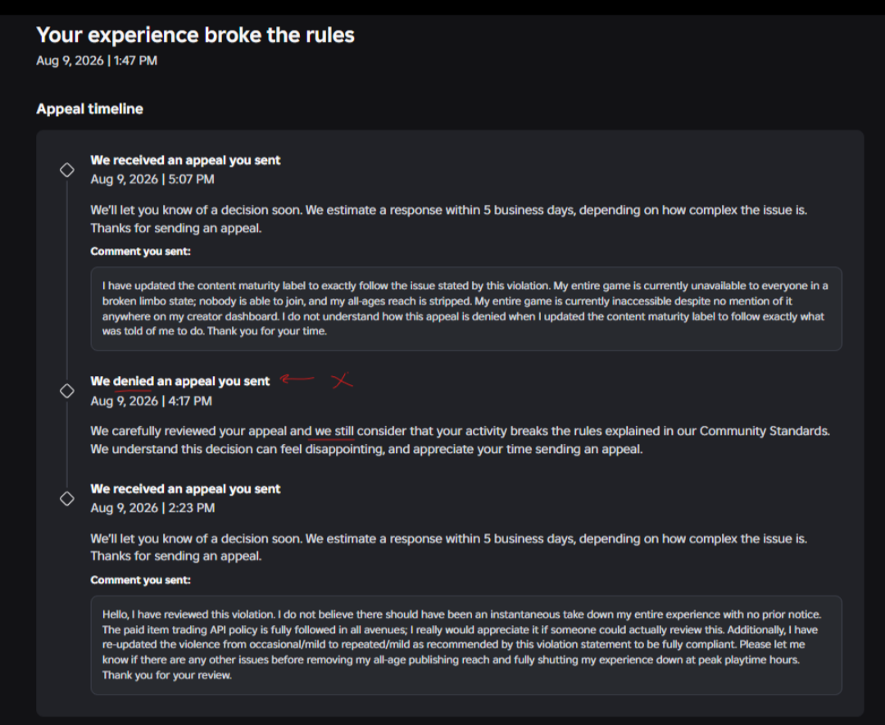Click comment box about content maturity label
Screen dimensions: 885x725
(x=466, y=309)
